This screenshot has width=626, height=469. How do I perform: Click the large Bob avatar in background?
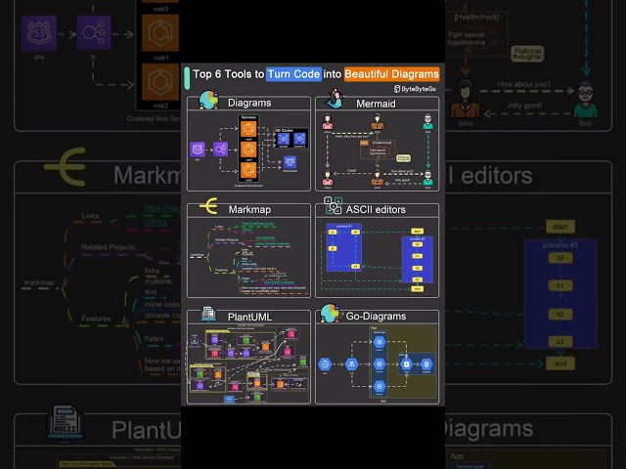[x=585, y=100]
